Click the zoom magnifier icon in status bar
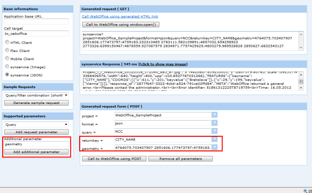The height and width of the screenshot is (193, 312). click(x=305, y=191)
